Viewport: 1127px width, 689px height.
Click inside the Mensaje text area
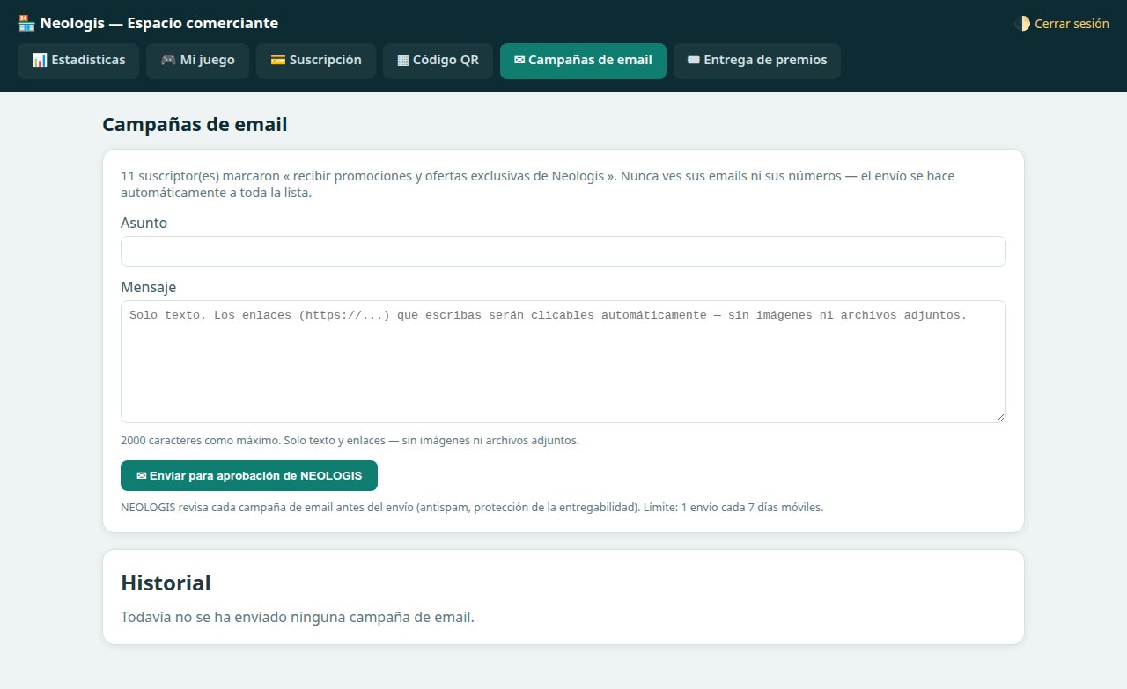(563, 362)
